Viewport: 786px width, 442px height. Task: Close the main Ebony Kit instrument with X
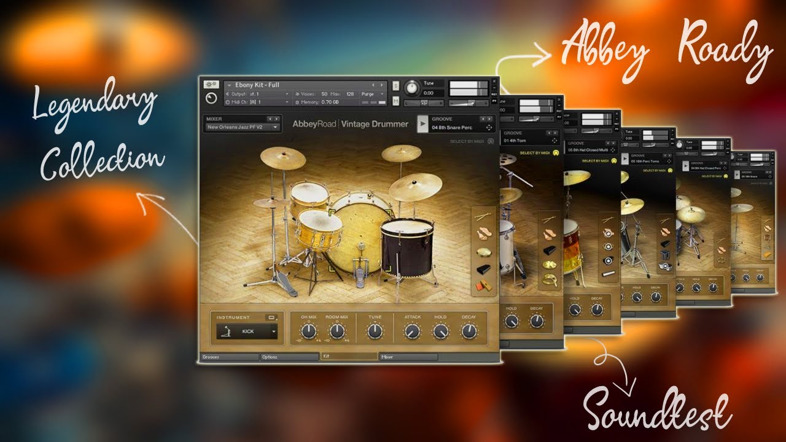pyautogui.click(x=495, y=82)
